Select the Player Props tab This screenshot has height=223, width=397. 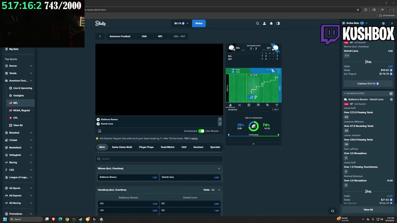146,147
